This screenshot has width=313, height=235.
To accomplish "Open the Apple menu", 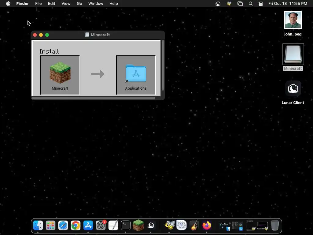I will pos(8,4).
